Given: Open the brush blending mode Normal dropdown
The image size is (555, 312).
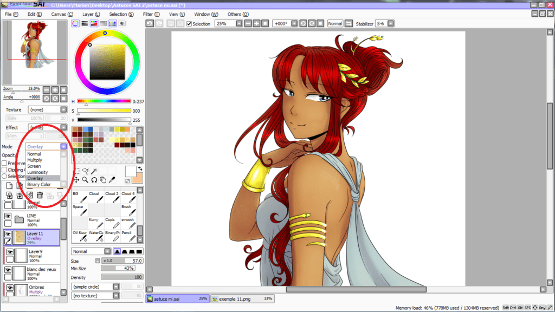Looking at the screenshot, I should pos(91,251).
